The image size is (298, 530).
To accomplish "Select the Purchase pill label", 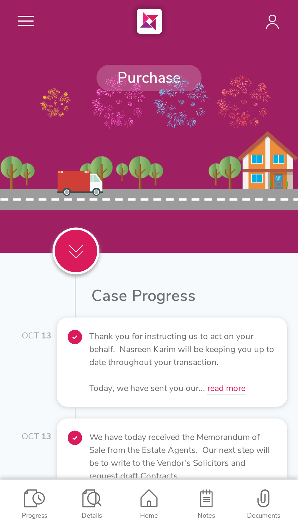I will pos(149,78).
